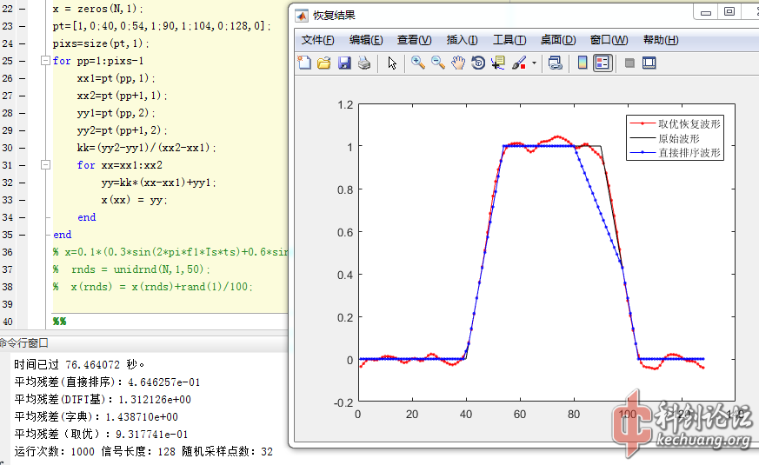759x465 pixels.
Task: Toggle the Insert Legend toolbar button
Action: 603,63
